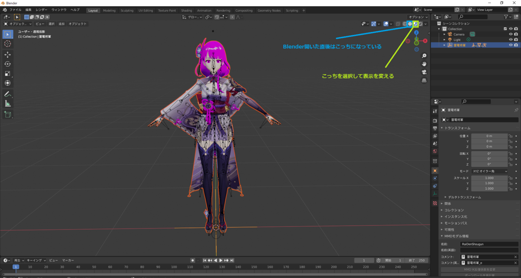Switch to the Shading workspace tab
The image size is (521, 278).
click(x=187, y=10)
